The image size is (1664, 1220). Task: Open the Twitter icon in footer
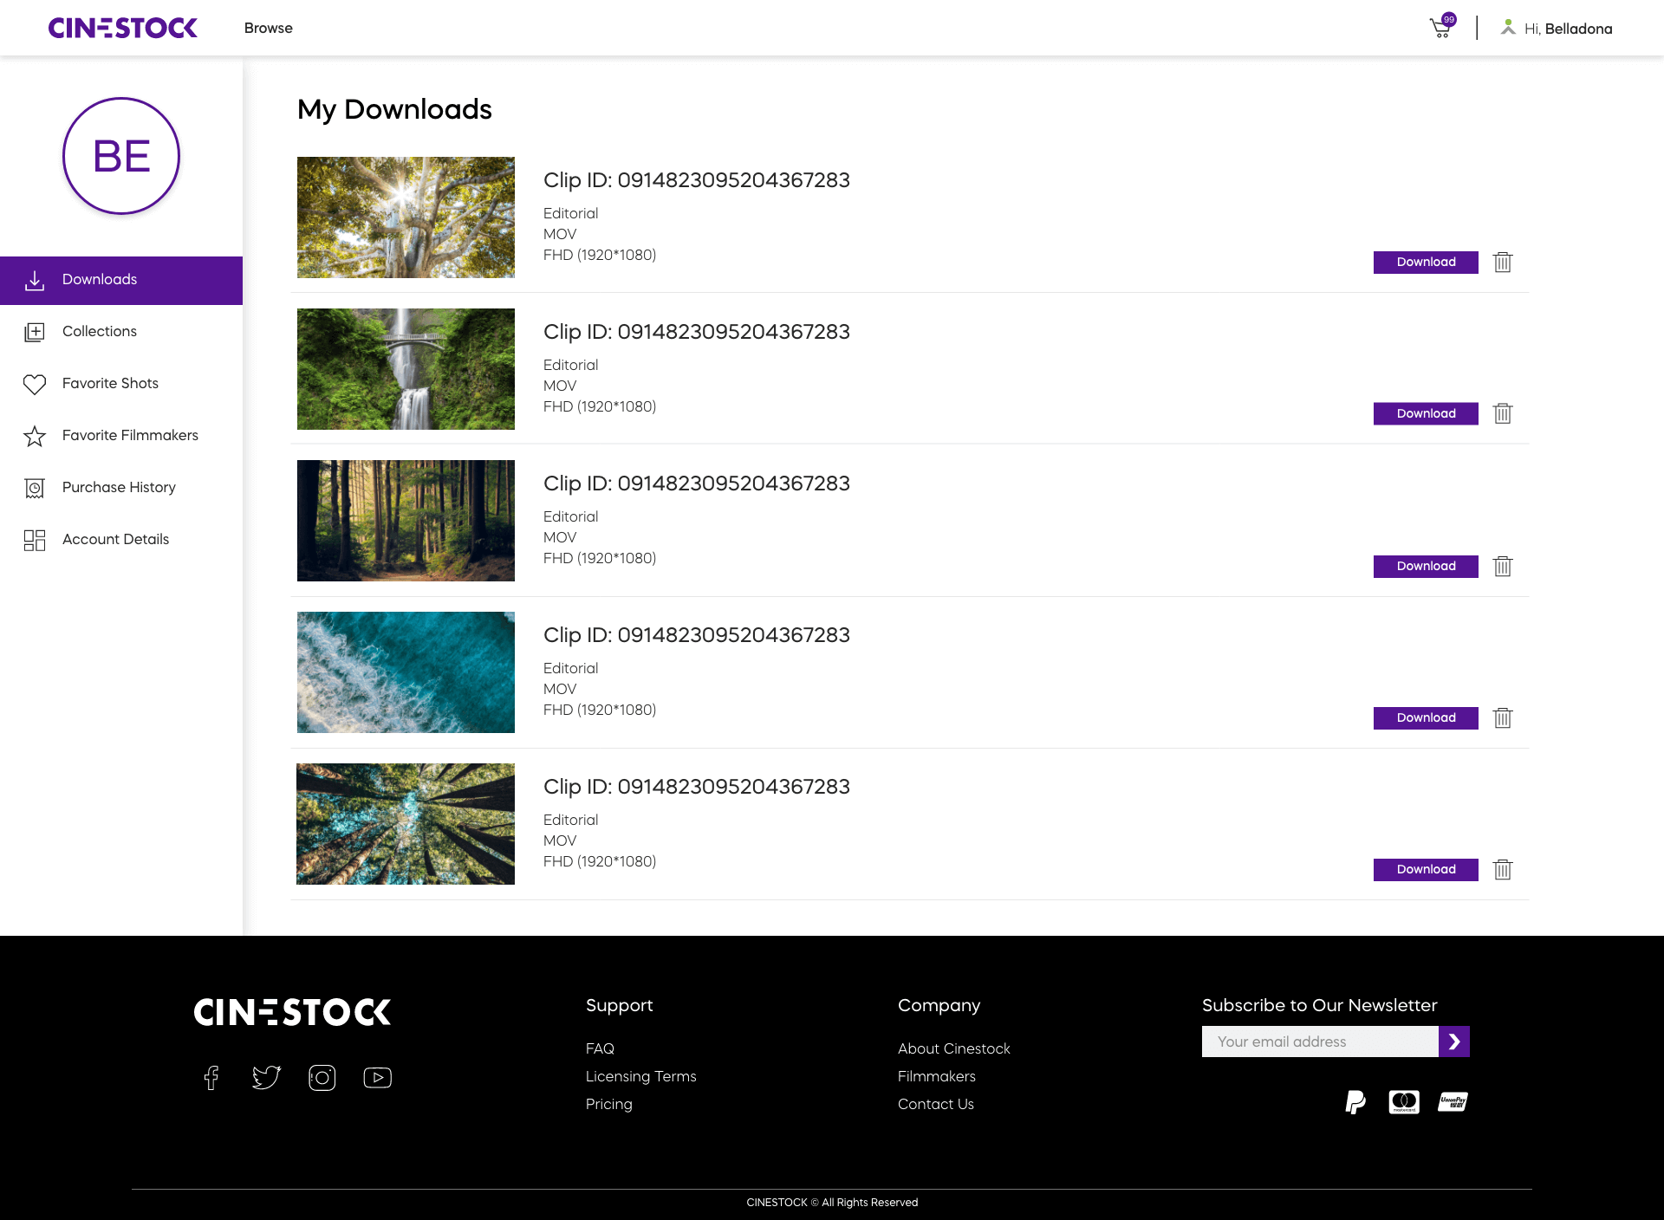(x=266, y=1078)
